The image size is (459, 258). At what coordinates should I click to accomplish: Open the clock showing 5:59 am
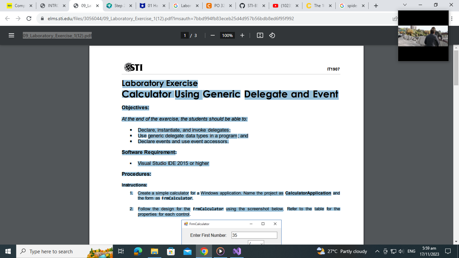tap(429, 251)
